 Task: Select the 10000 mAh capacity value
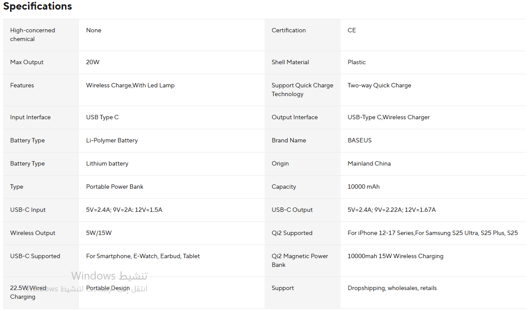(363, 187)
